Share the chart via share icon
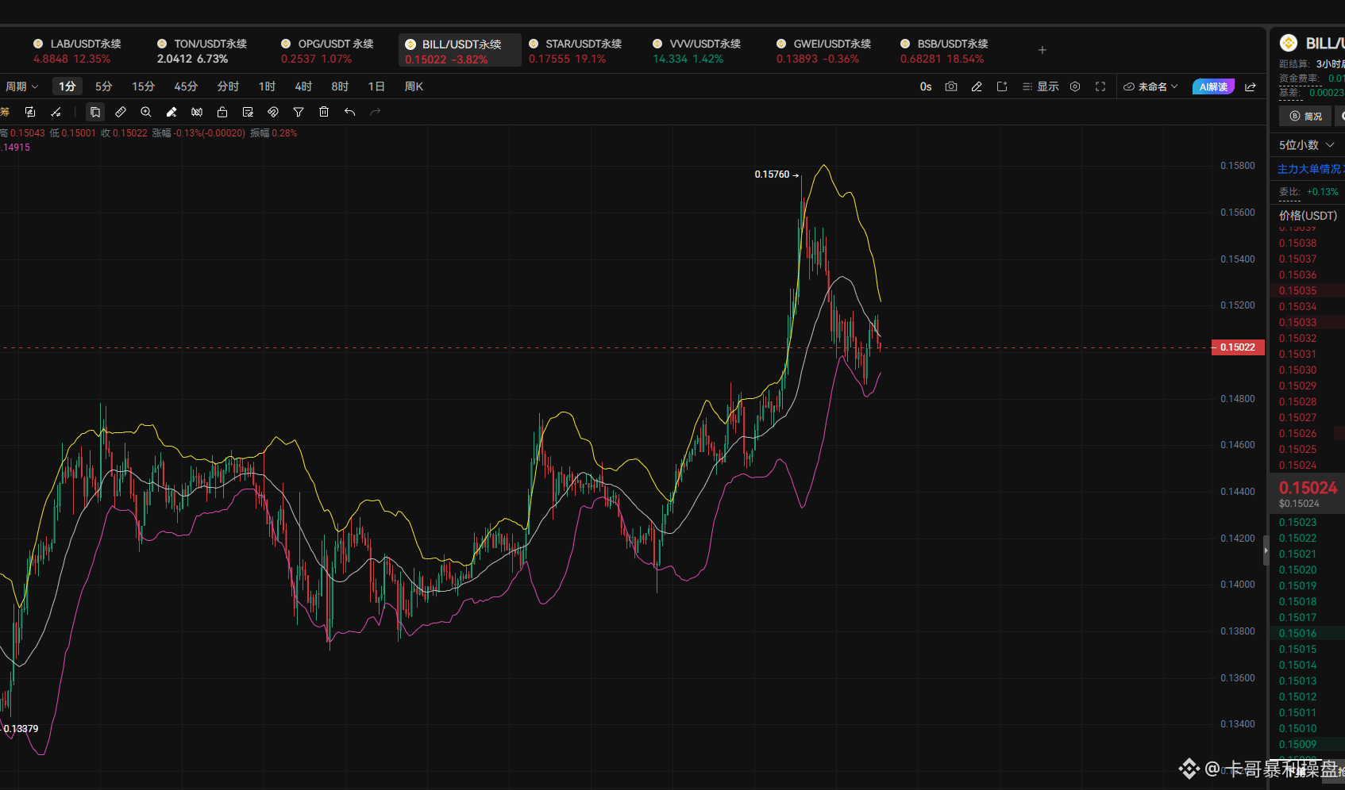1345x790 pixels. pos(1251,86)
